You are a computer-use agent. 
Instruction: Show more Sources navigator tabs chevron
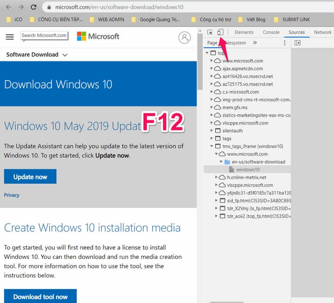[x=255, y=43]
